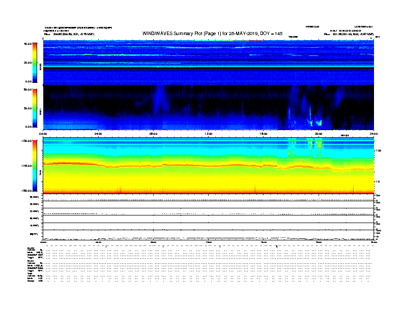
Task: Select the RAD1 intensity color bar
Action: point(35,108)
